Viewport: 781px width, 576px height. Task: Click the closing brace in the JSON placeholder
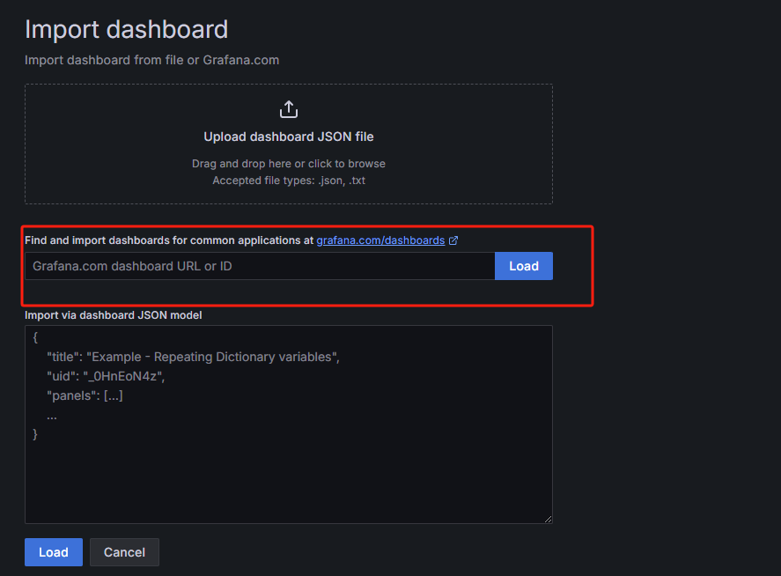tap(35, 434)
